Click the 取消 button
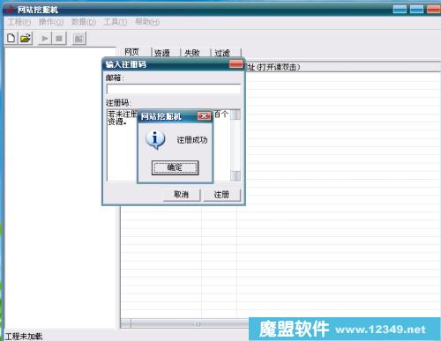 [182, 195]
